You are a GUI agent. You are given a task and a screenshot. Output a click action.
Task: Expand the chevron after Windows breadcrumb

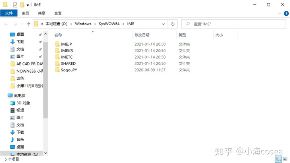95,24
